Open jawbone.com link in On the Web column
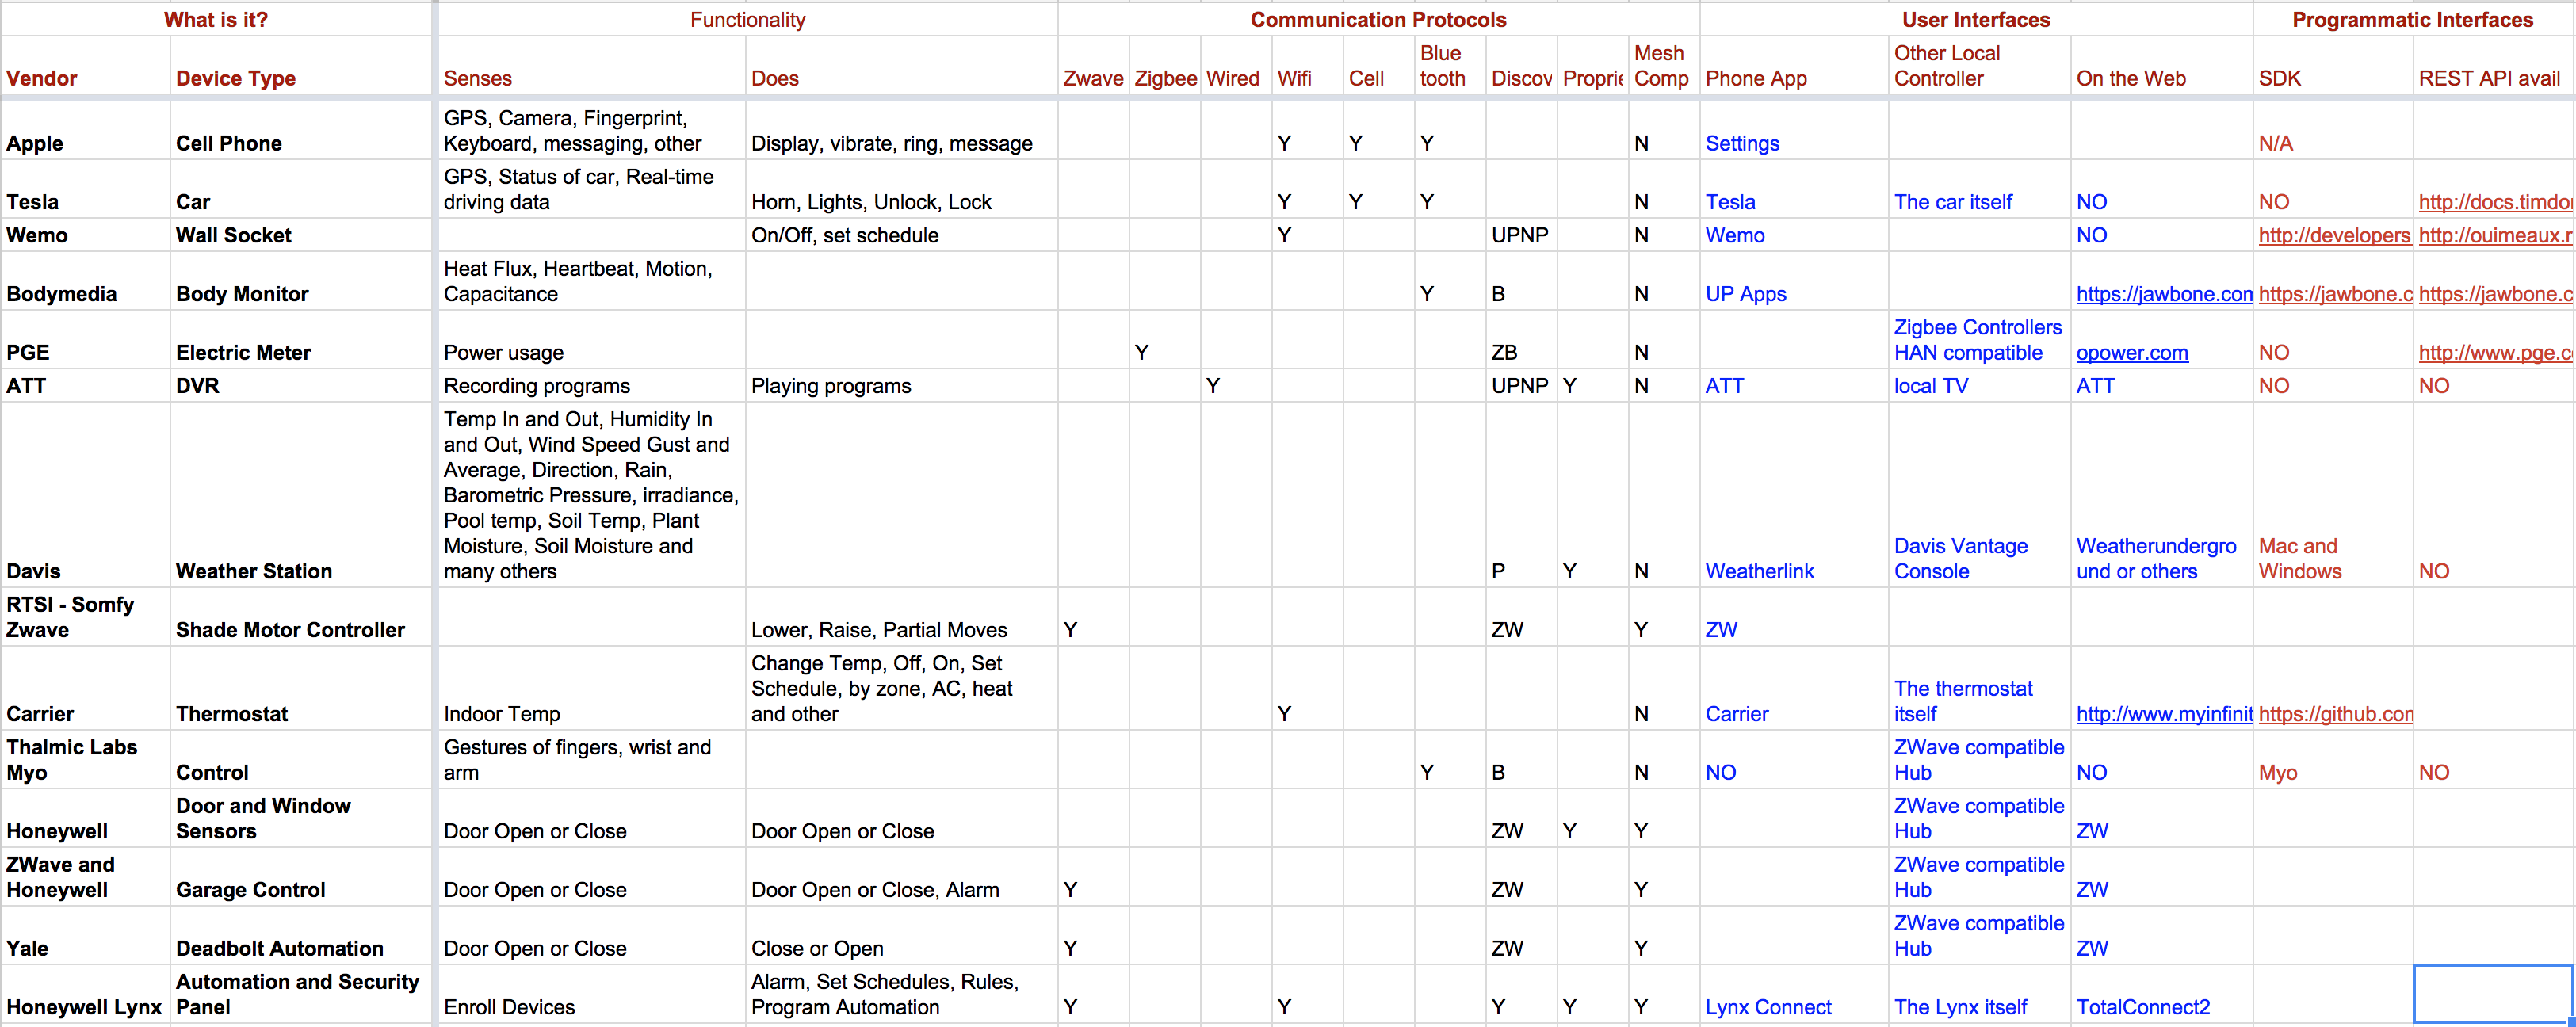 (x=2163, y=294)
